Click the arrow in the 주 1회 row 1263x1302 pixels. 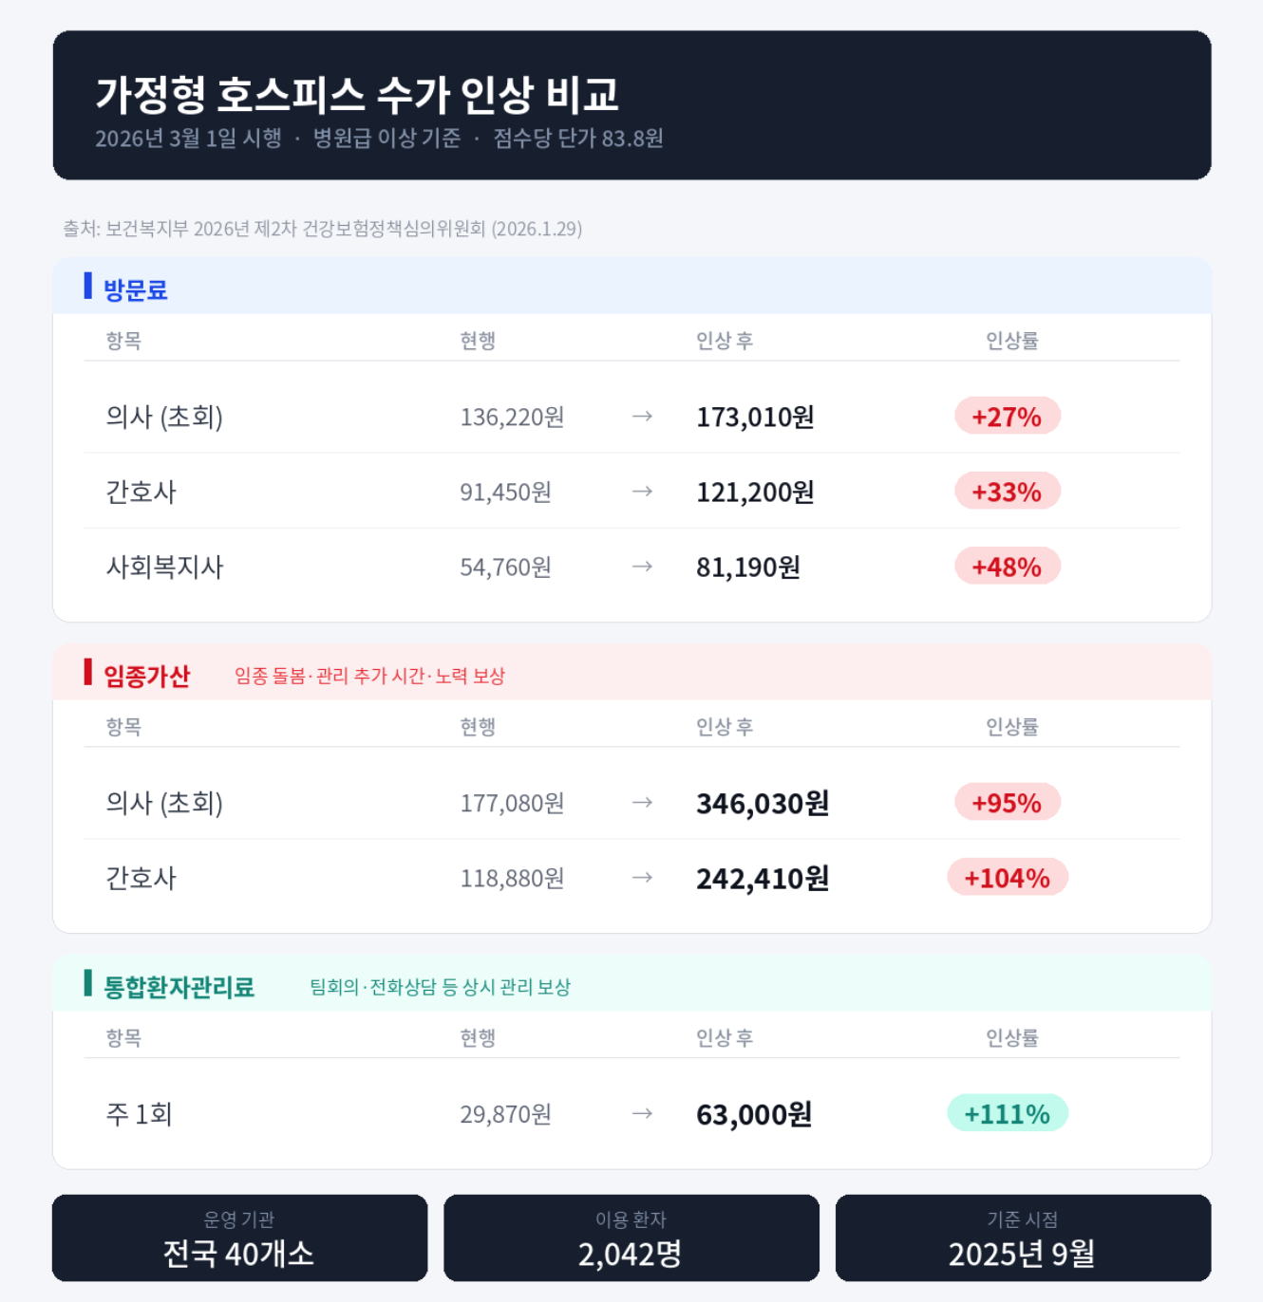[x=642, y=1113]
